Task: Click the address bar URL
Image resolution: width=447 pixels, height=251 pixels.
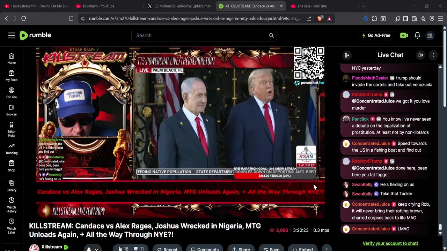Action: pyautogui.click(x=195, y=18)
